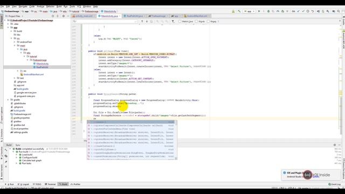345x194 pixels.
Task: Open the Refactor menu
Action: pyautogui.click(x=50, y=6)
